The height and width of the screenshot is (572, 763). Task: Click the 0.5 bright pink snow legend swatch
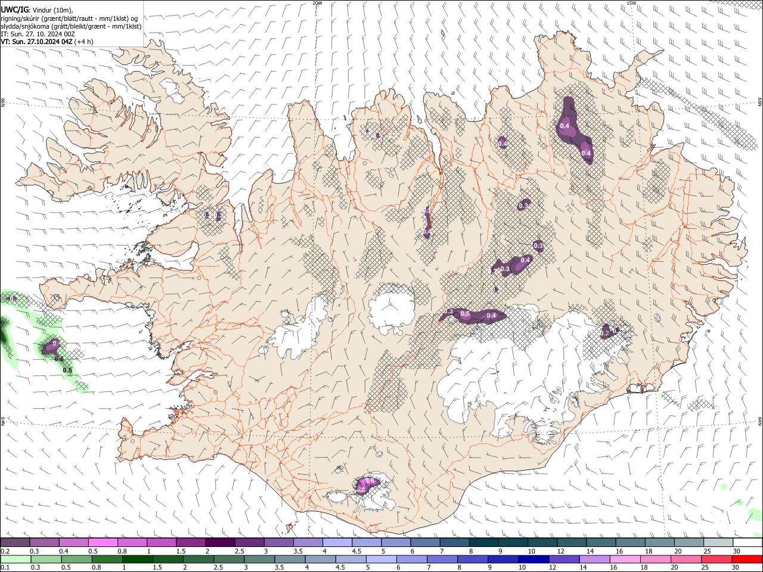[103, 543]
